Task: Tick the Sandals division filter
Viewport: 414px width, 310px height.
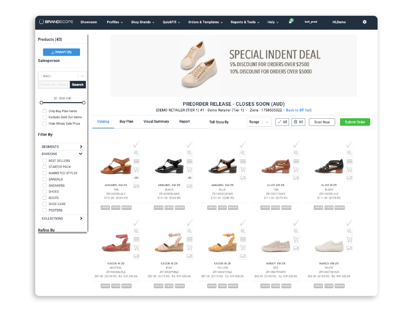Action: [45, 179]
